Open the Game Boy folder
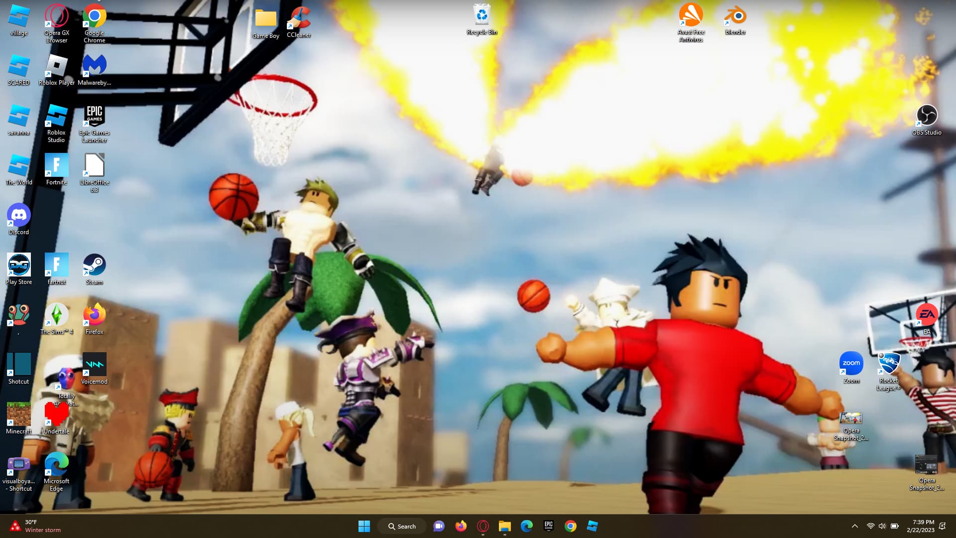956x538 pixels. (x=266, y=23)
